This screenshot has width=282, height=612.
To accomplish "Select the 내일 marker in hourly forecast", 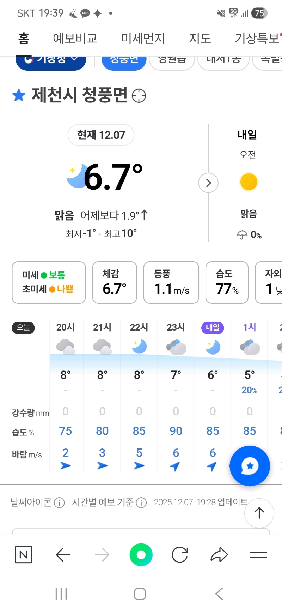I will (x=213, y=328).
